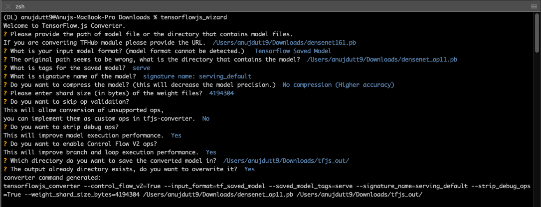Click the densenet_op11.pb directory answer
541x207 pixels.
pyautogui.click(x=382, y=60)
